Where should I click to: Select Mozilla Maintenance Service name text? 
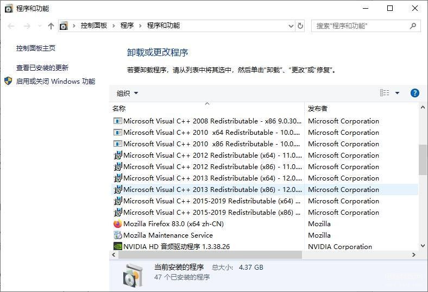tap(168, 235)
